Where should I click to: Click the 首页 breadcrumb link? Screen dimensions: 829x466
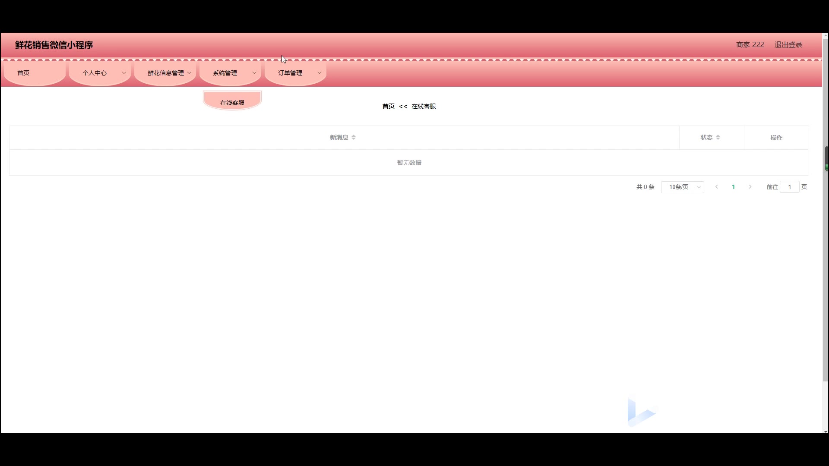click(x=388, y=106)
